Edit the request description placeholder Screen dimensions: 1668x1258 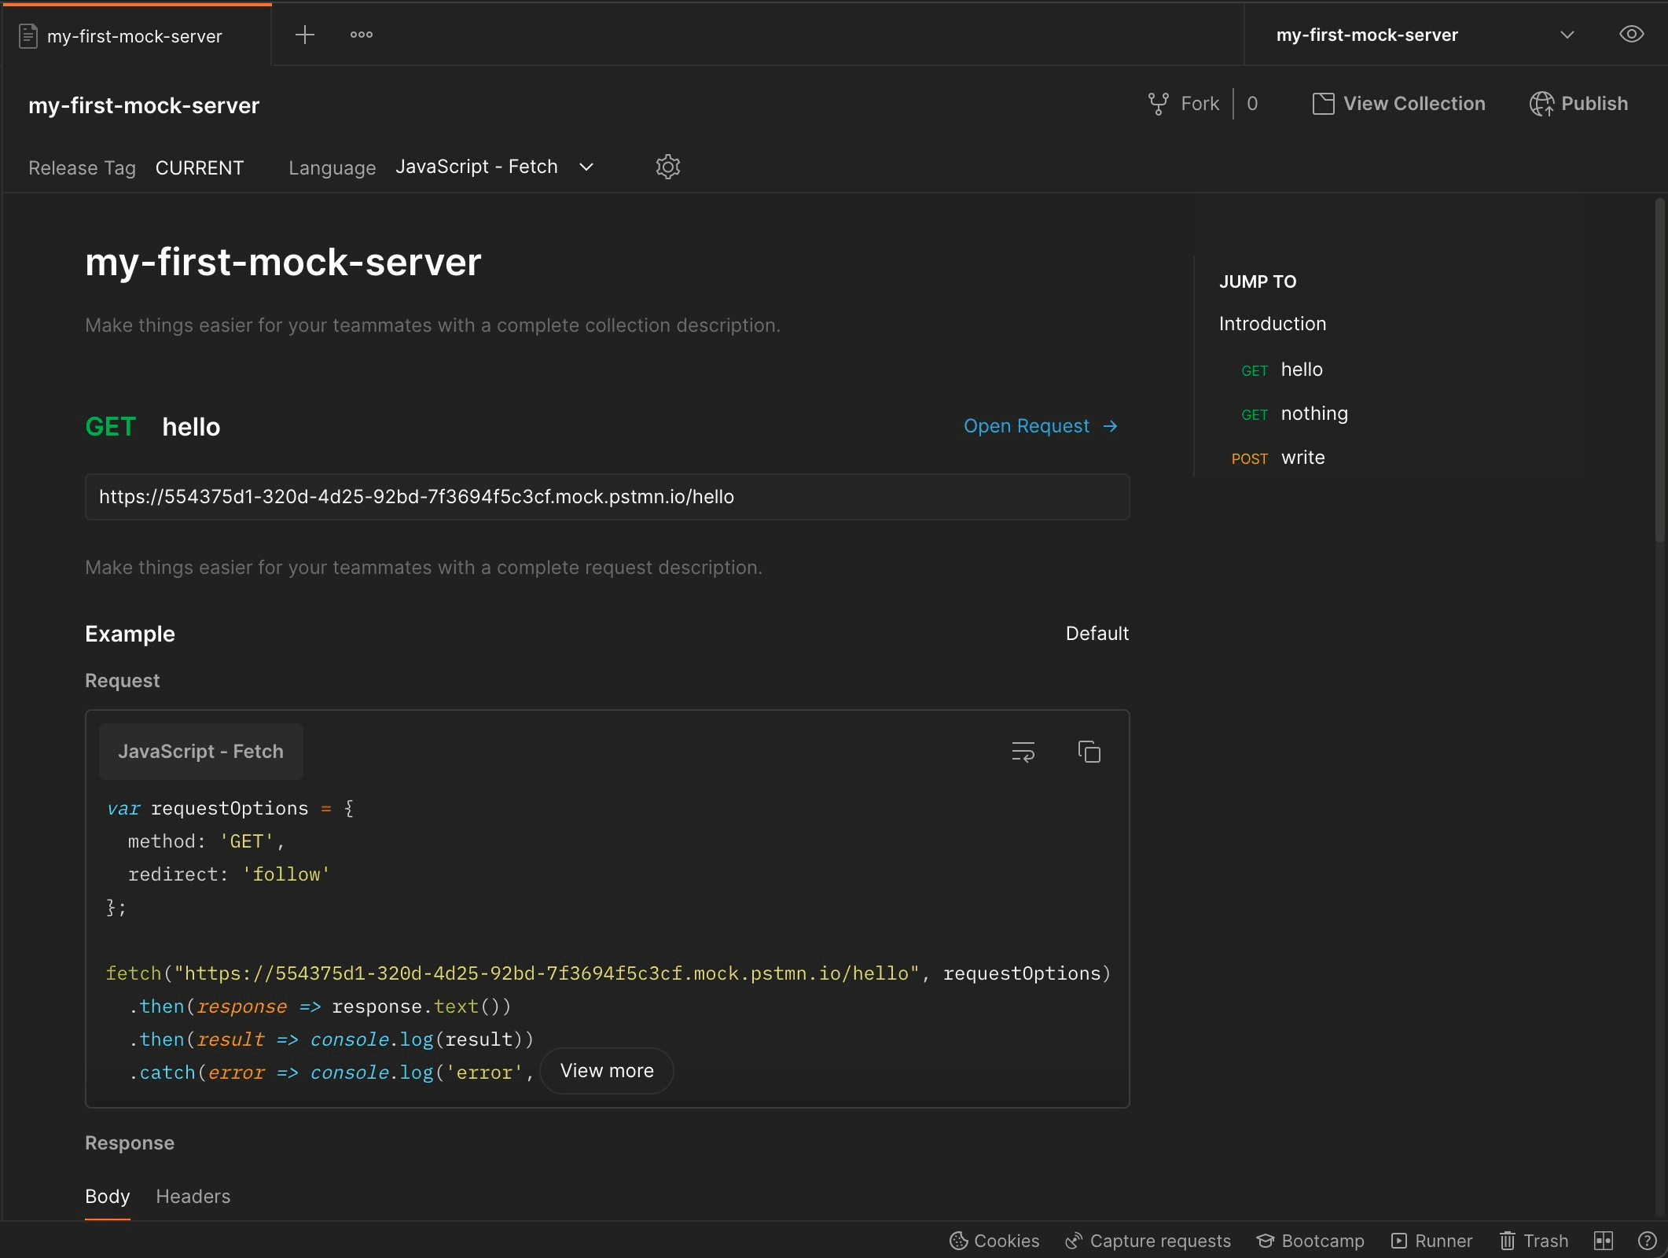424,568
